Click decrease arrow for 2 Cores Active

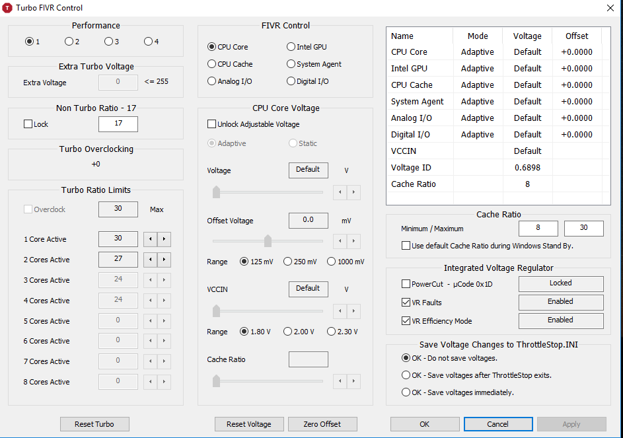pos(150,260)
